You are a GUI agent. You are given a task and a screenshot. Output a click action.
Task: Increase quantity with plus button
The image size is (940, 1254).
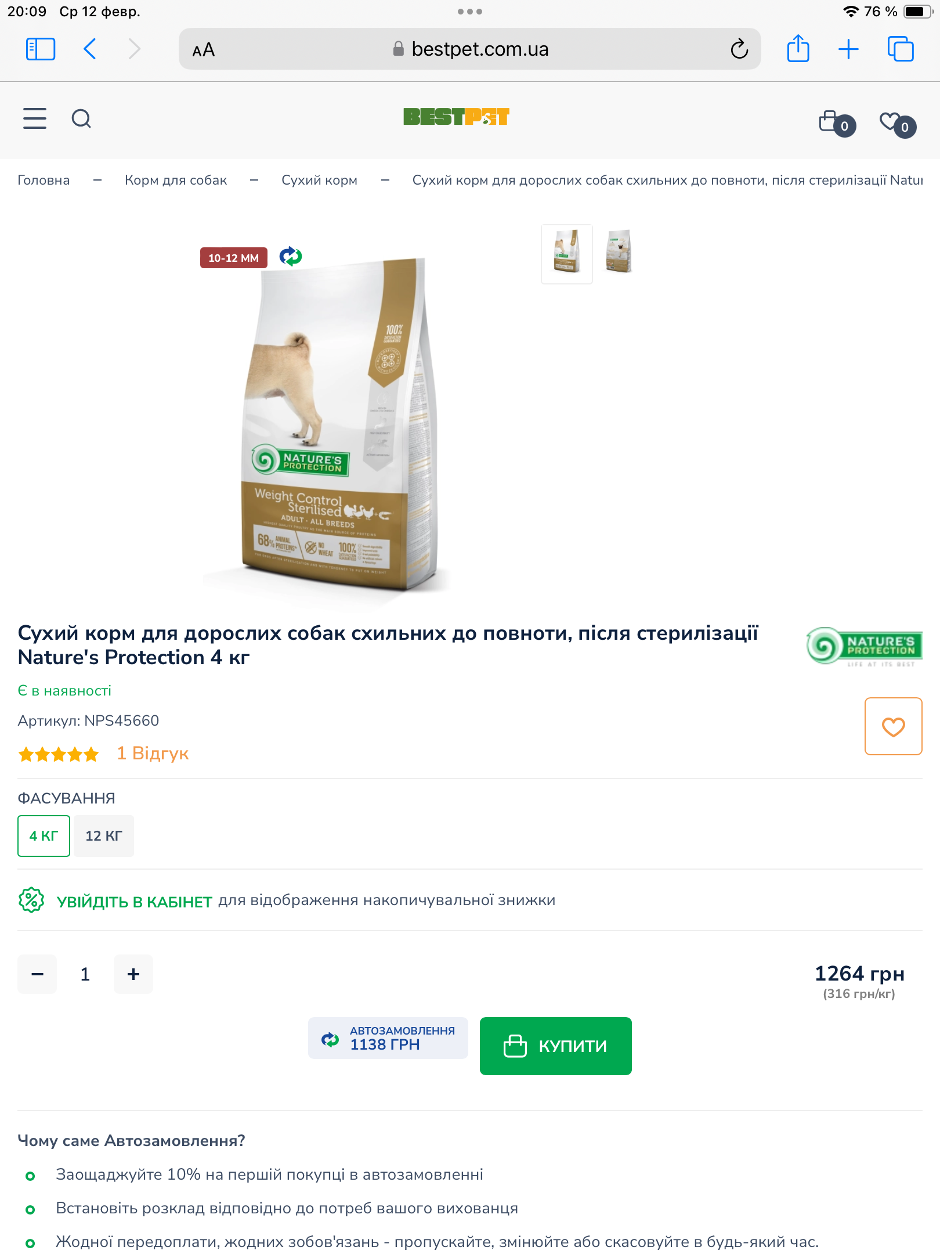pyautogui.click(x=133, y=974)
